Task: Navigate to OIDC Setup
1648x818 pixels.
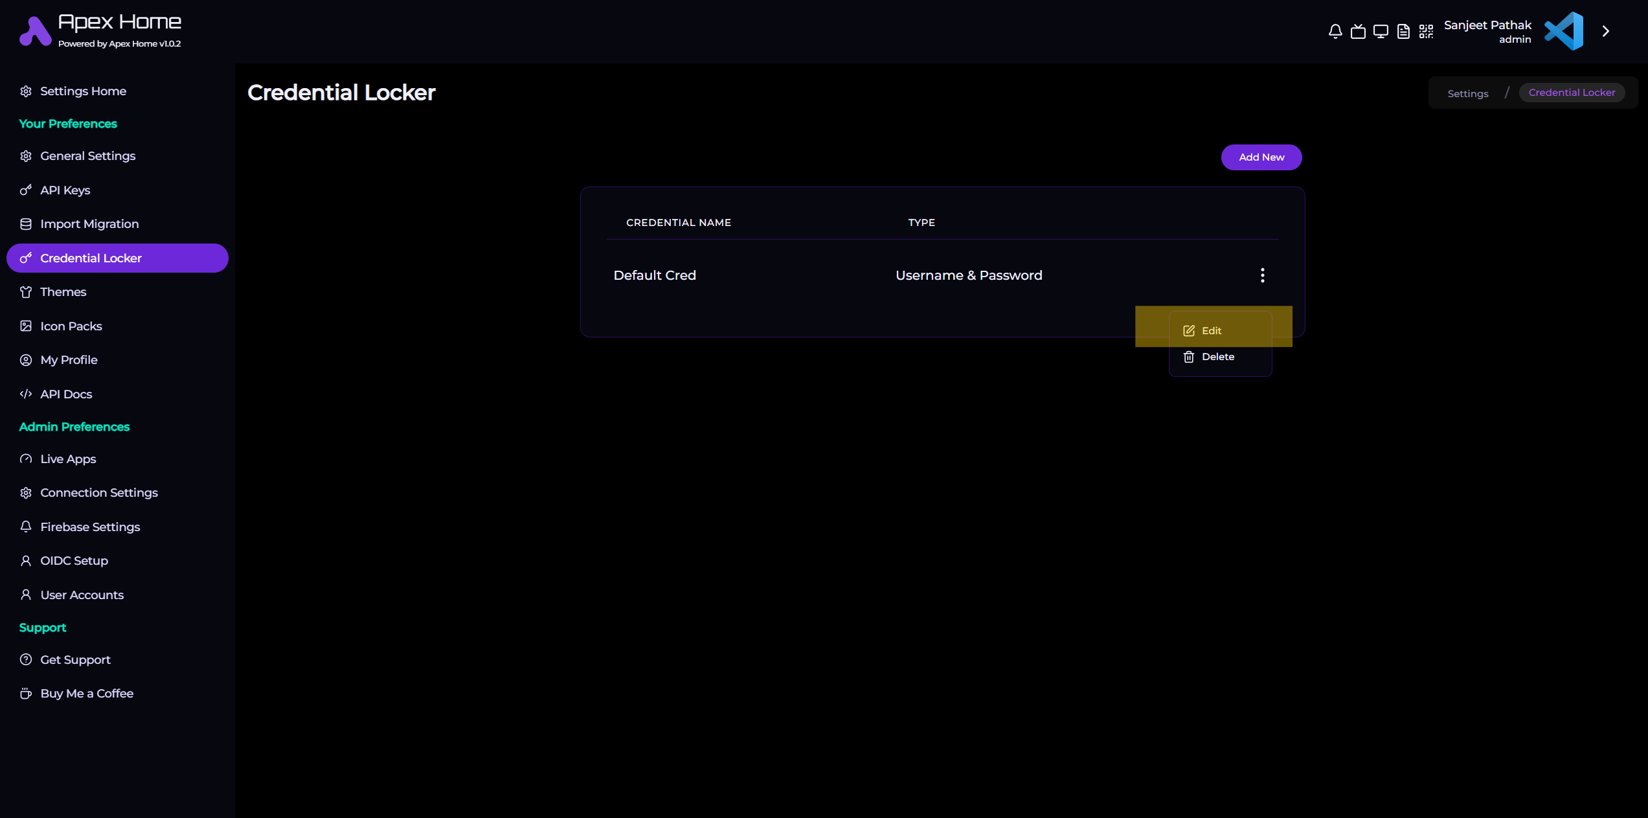Action: [x=74, y=561]
